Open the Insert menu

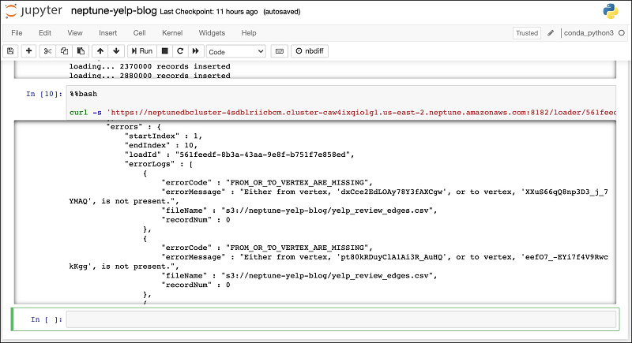coord(108,33)
